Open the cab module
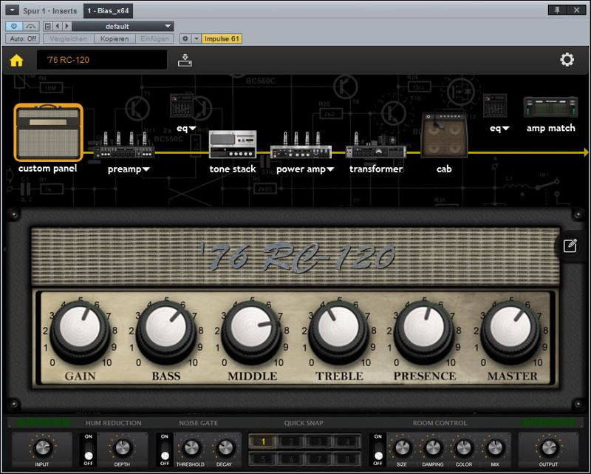This screenshot has width=591, height=474. click(444, 135)
